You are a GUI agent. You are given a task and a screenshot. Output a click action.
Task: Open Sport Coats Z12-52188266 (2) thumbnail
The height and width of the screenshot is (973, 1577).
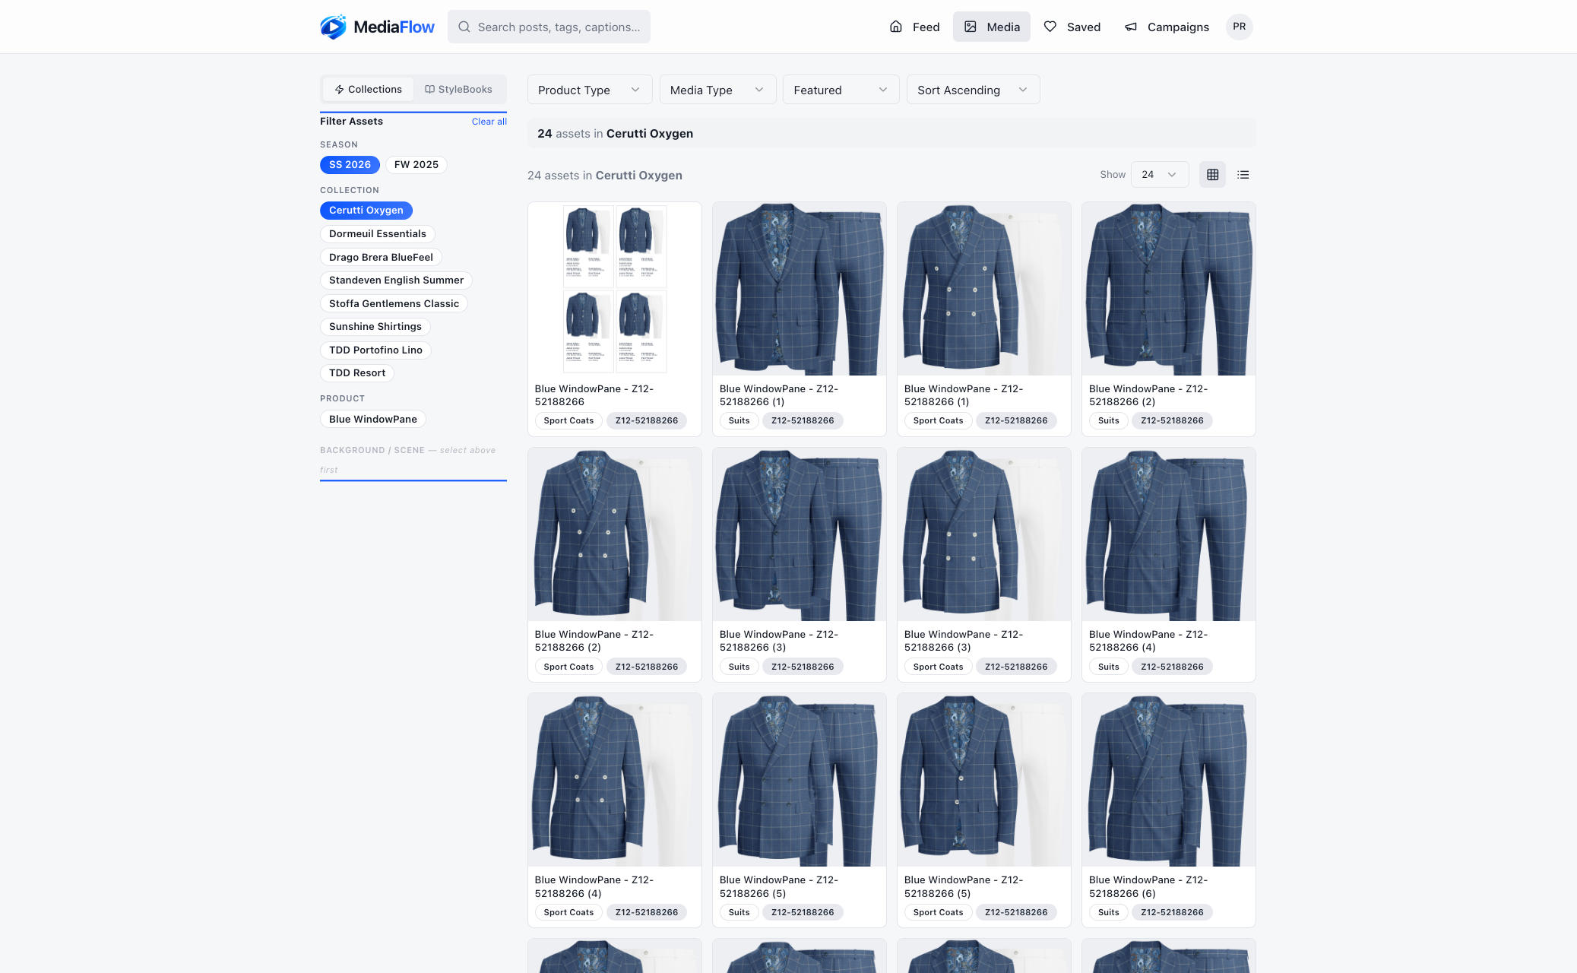[x=615, y=534]
